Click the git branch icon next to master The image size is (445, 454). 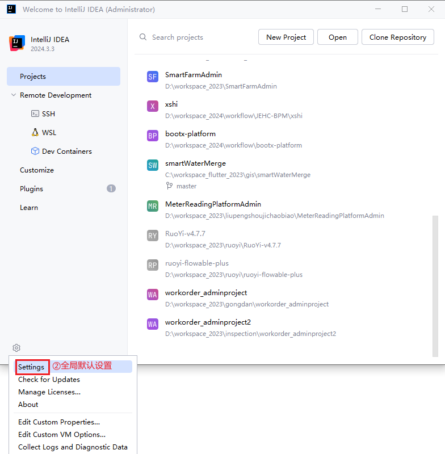pyautogui.click(x=169, y=186)
